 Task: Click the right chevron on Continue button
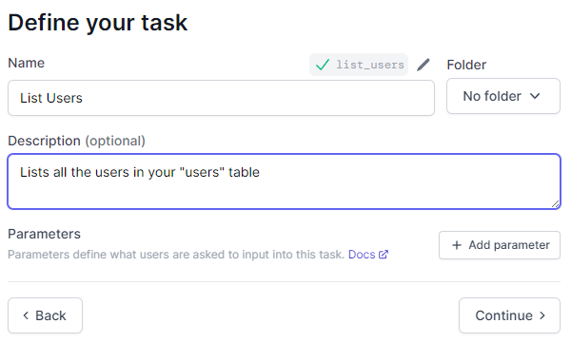(x=542, y=315)
